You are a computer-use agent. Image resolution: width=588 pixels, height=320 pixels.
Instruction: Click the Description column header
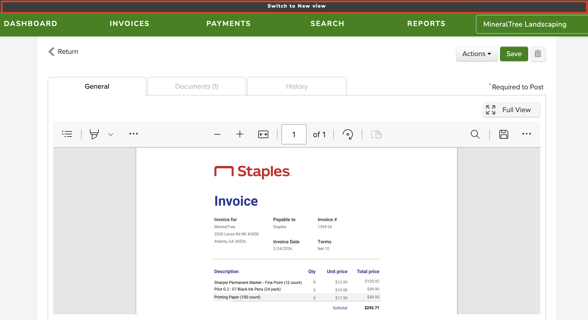pyautogui.click(x=226, y=272)
